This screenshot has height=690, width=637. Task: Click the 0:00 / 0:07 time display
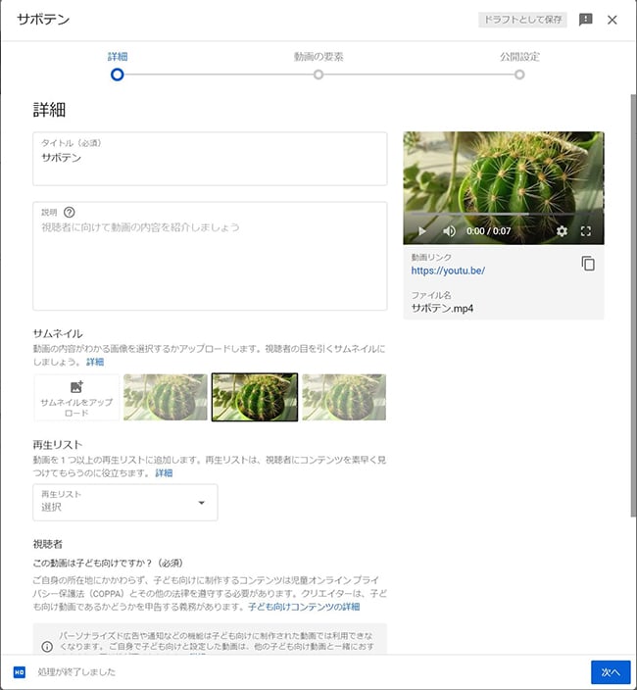pos(488,231)
